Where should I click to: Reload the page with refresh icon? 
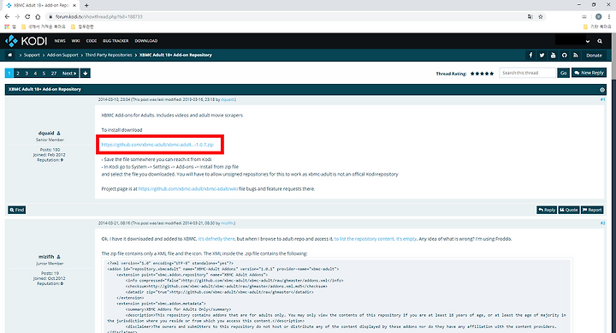click(x=27, y=16)
